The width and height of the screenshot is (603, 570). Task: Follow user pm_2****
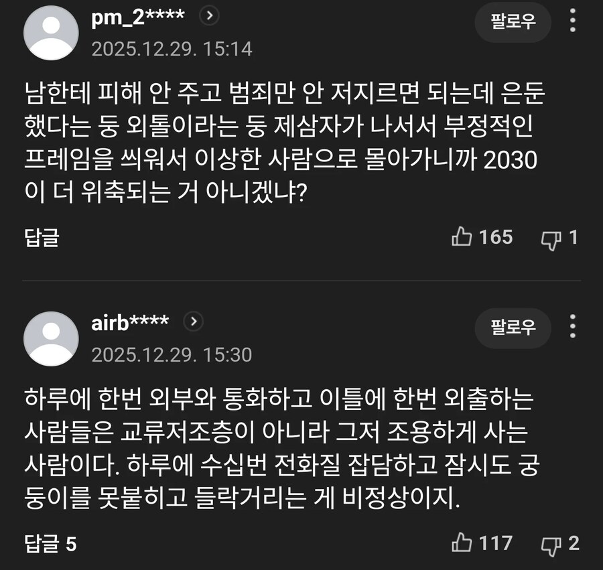coord(513,22)
